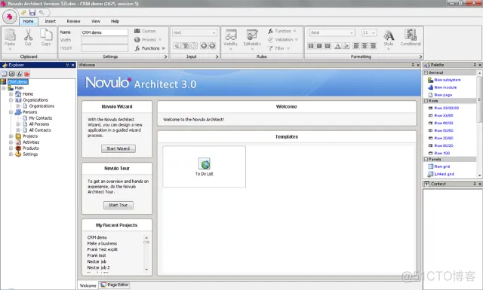Select CRM demo root in Explorer tree
The image size is (483, 290).
pyautogui.click(x=18, y=82)
